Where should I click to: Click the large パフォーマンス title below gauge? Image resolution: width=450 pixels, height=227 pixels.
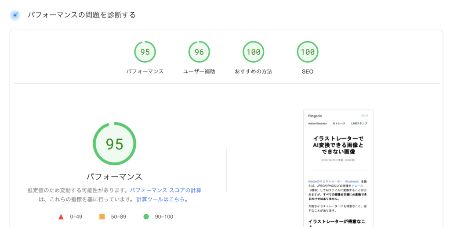(115, 177)
